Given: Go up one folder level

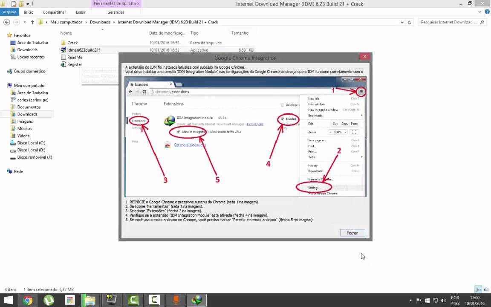Looking at the screenshot, I should [32, 22].
